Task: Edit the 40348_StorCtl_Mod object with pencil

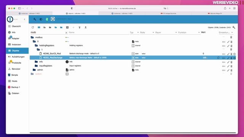Action: [228, 54]
